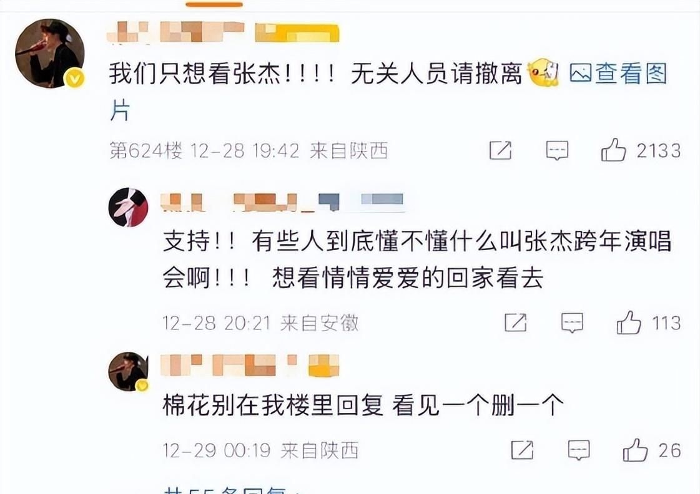The width and height of the screenshot is (700, 494).
Task: Reply to the 第624楼 comment
Action: click(x=557, y=150)
